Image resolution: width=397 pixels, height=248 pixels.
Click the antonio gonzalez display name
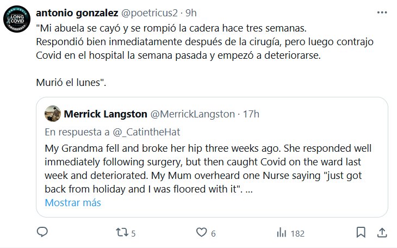[x=76, y=13]
